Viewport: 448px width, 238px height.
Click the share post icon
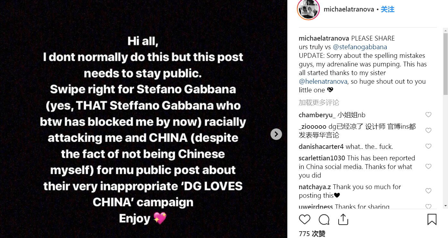(343, 219)
